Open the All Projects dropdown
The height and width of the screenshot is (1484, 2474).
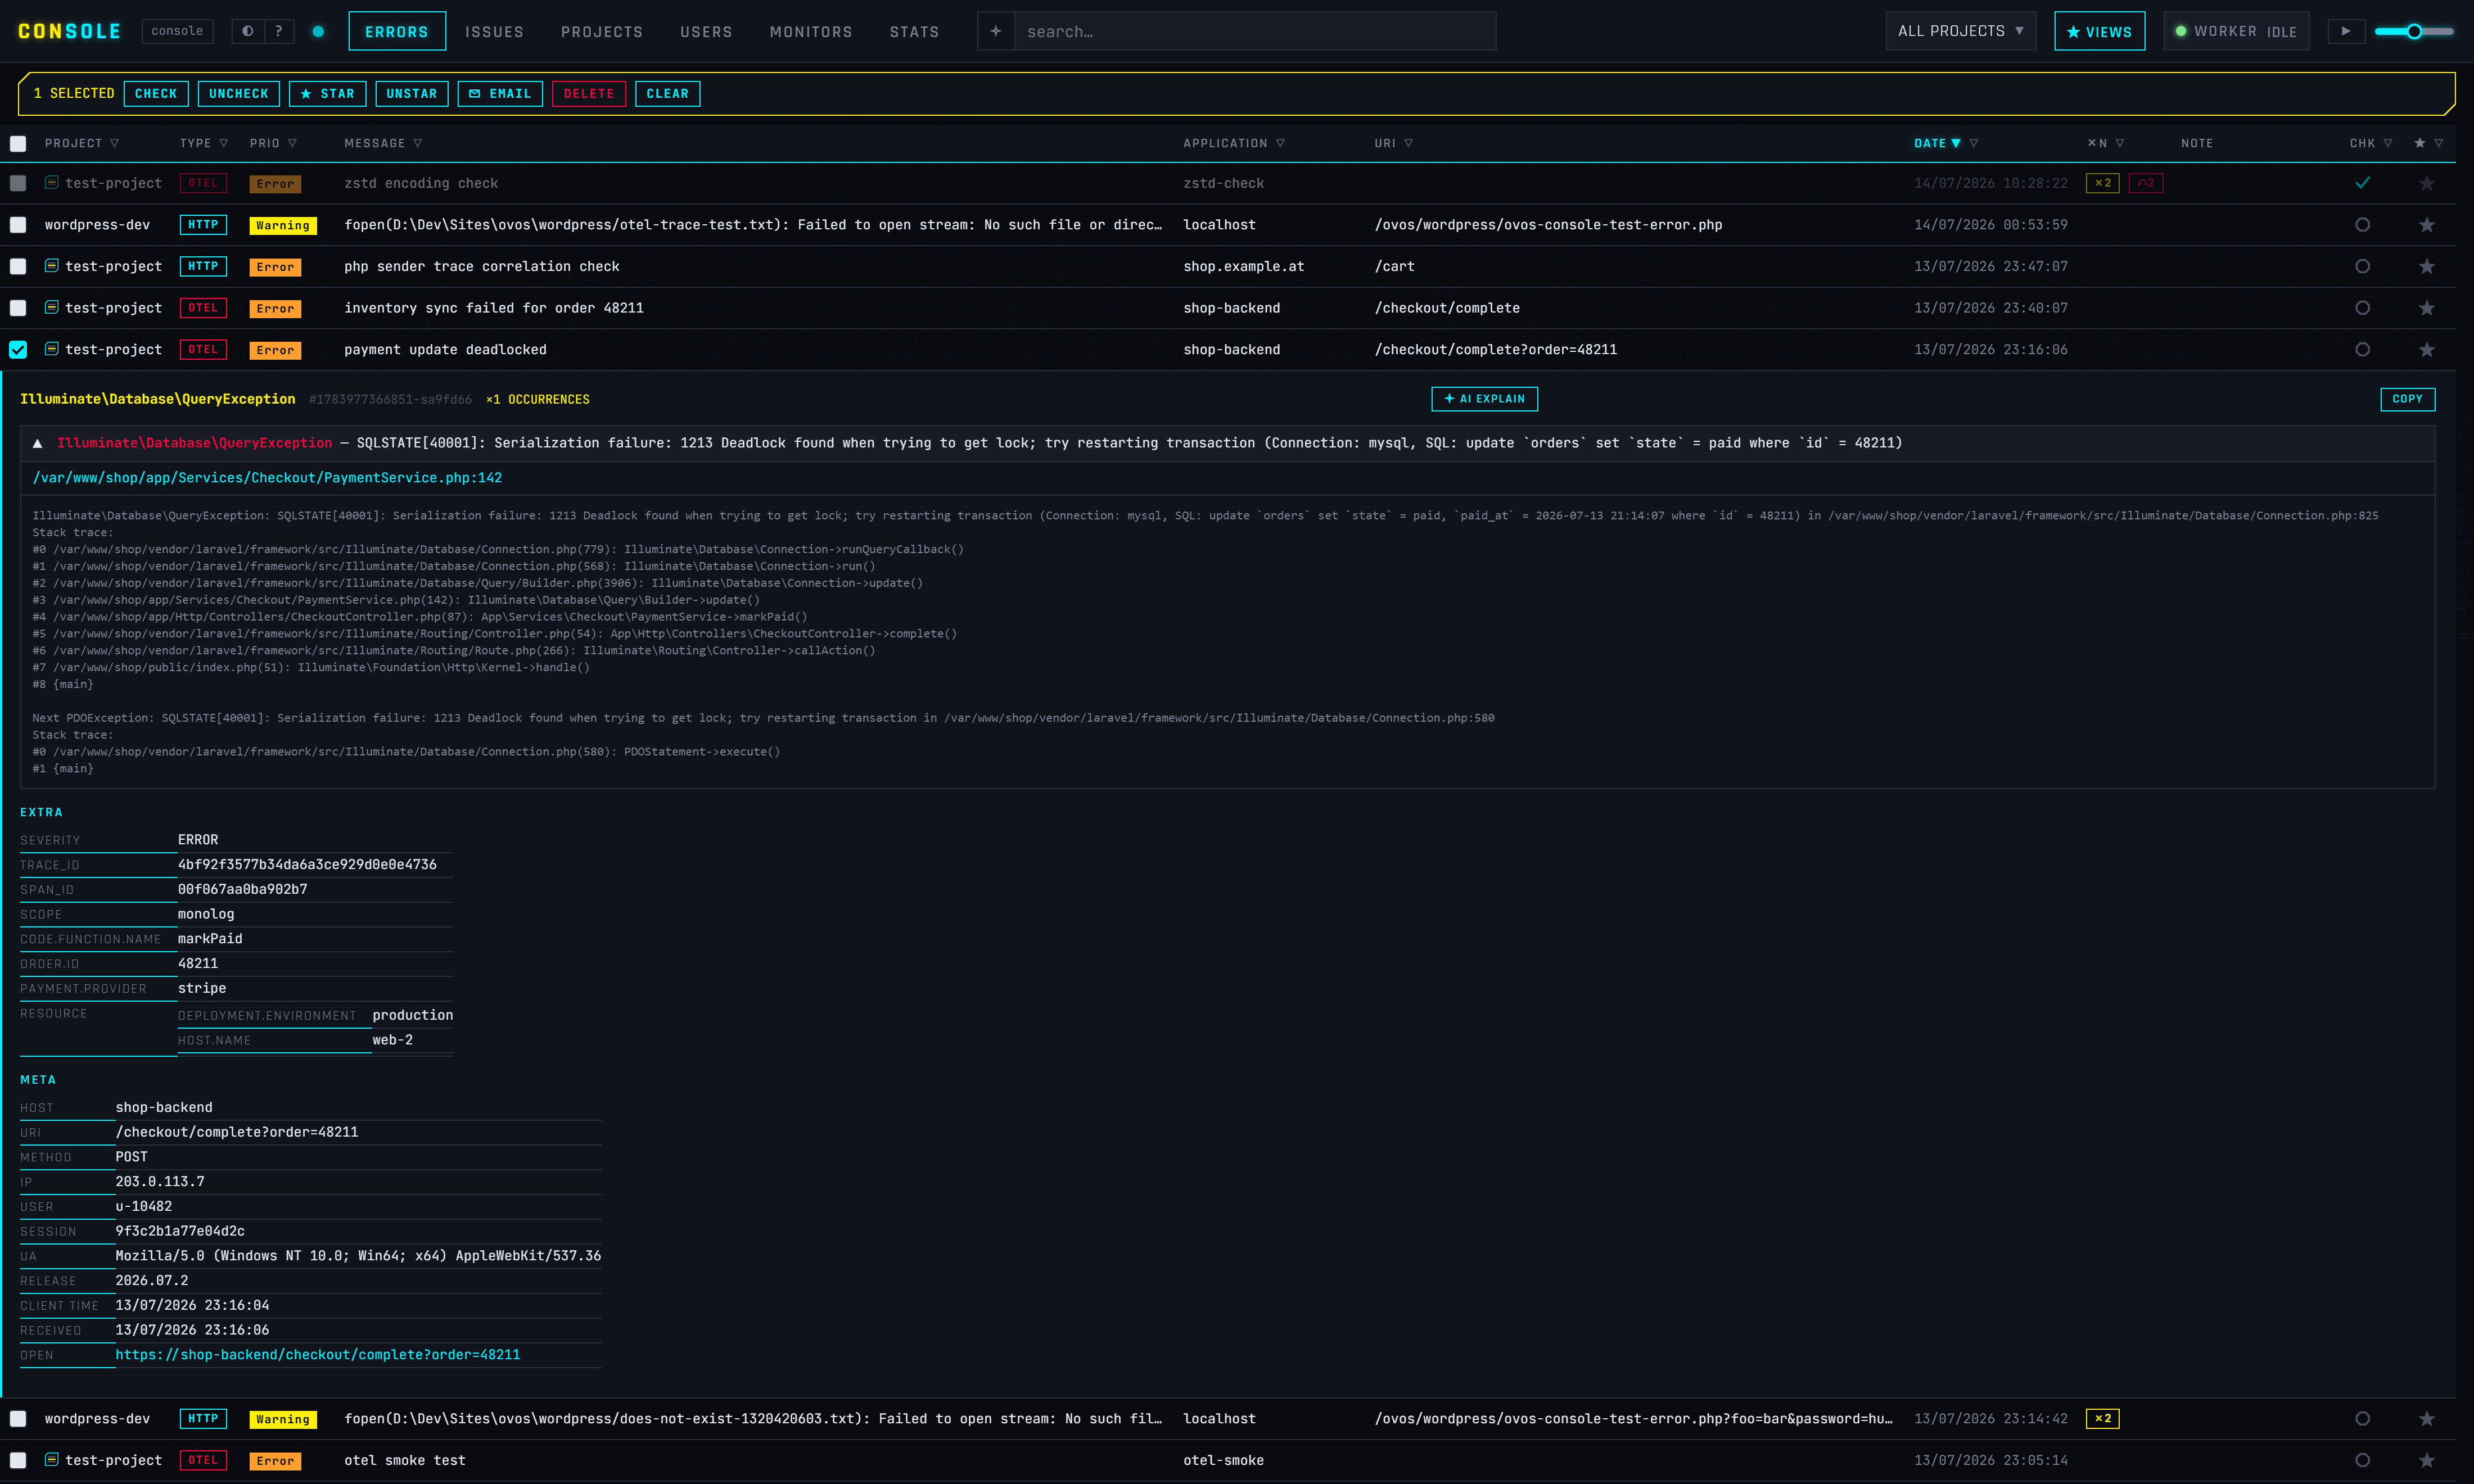1960,31
